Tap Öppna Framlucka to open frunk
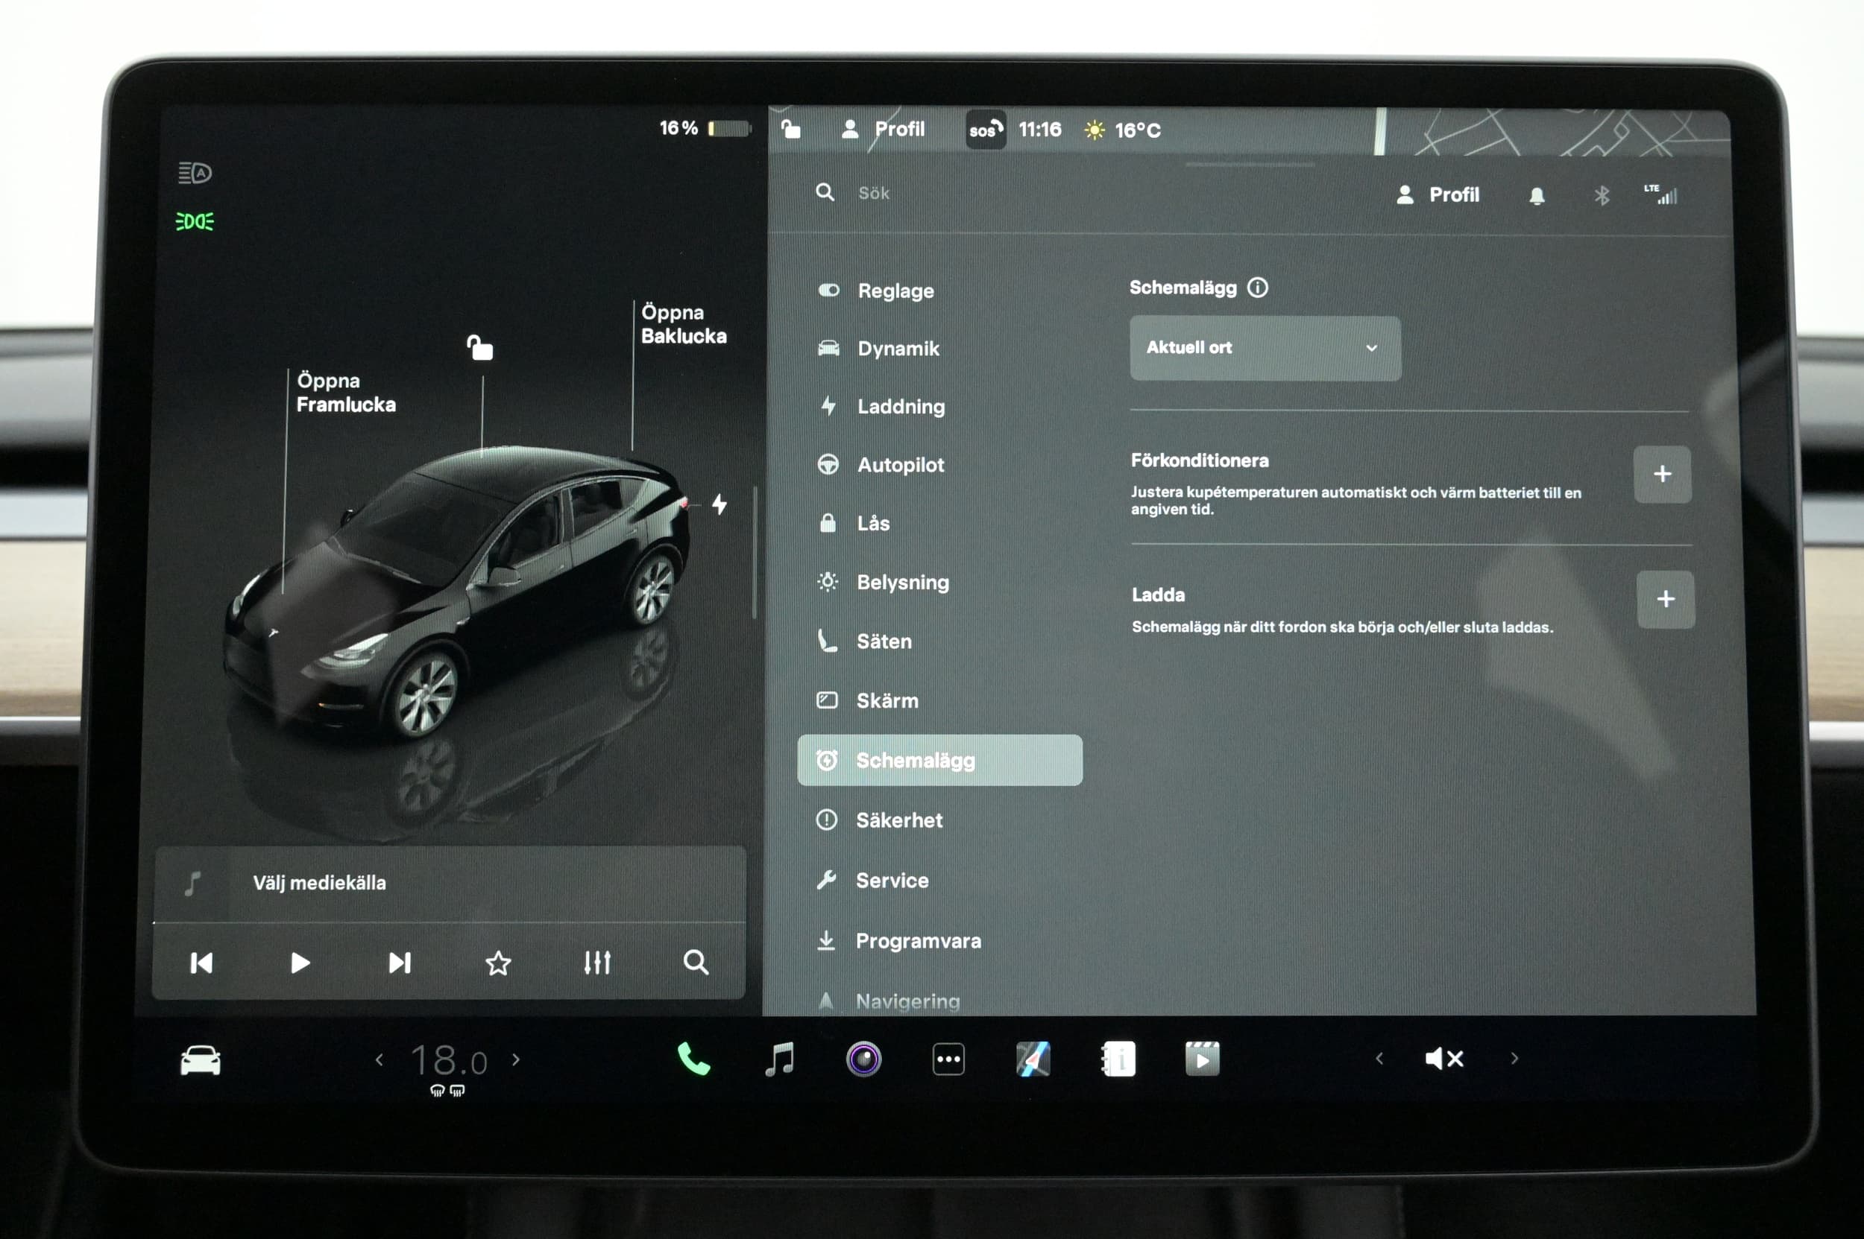 pos(346,393)
